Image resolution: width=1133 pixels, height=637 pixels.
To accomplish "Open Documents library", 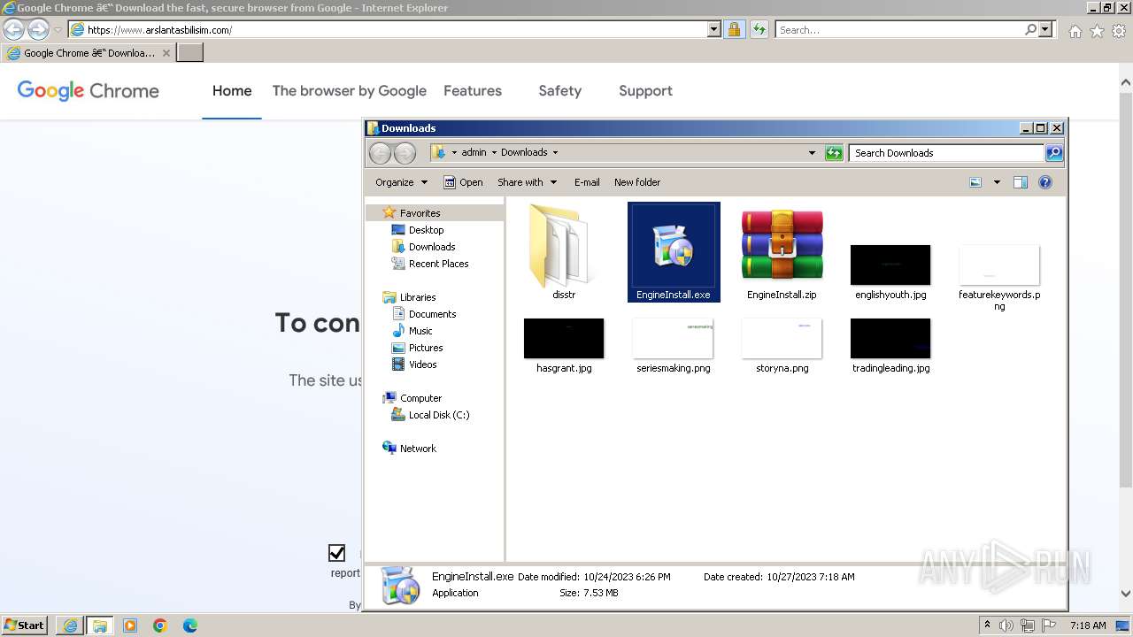I will [432, 314].
